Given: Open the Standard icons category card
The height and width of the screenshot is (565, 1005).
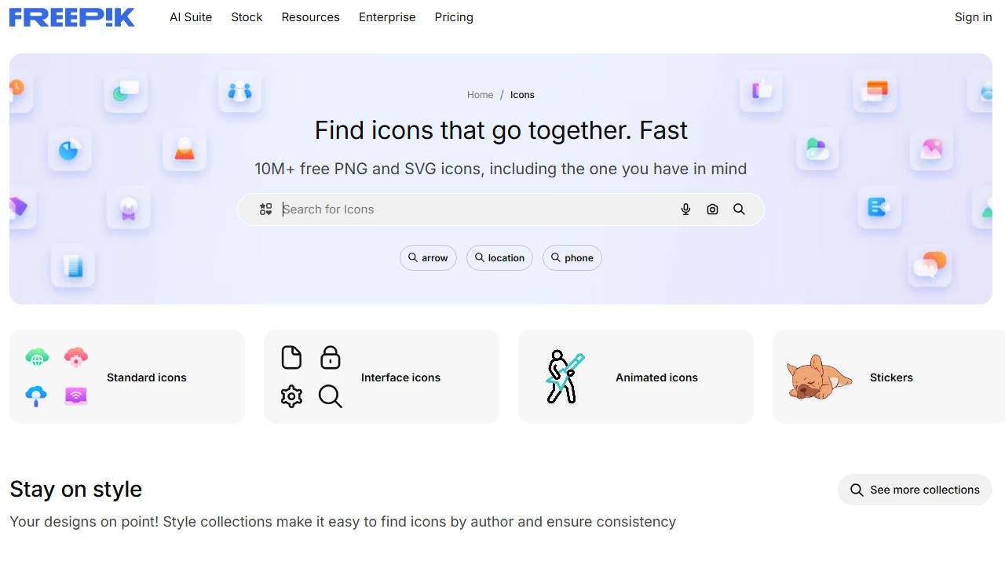Looking at the screenshot, I should tap(126, 377).
